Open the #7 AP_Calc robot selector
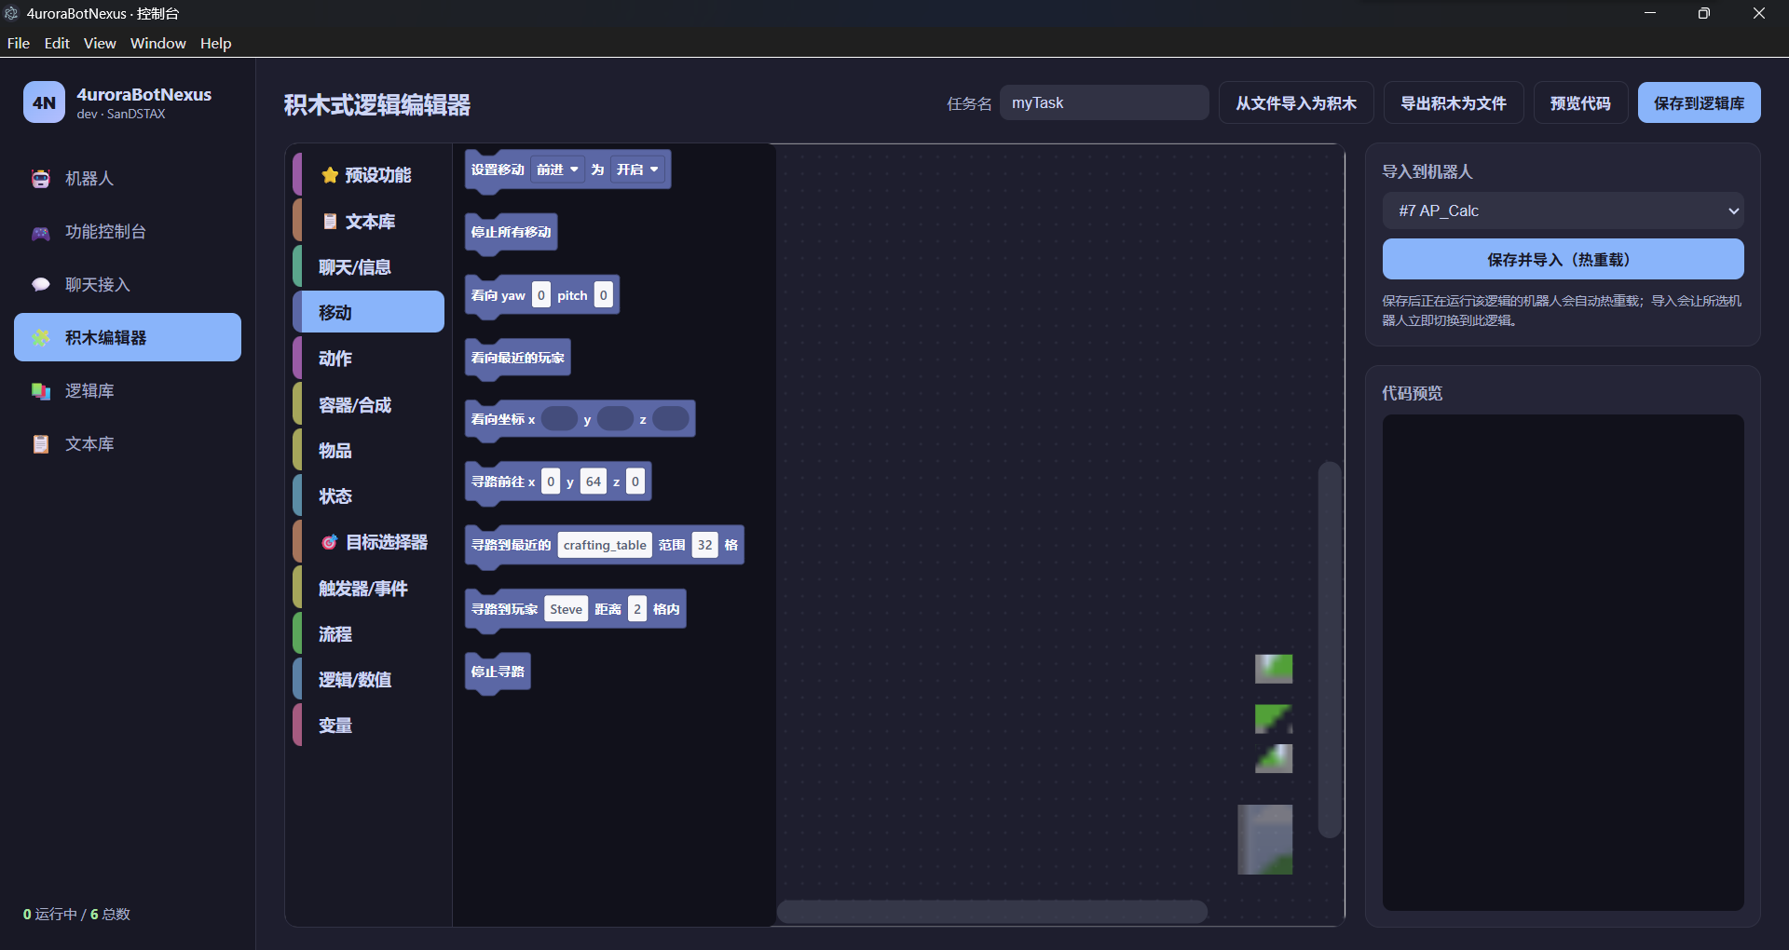 point(1563,210)
